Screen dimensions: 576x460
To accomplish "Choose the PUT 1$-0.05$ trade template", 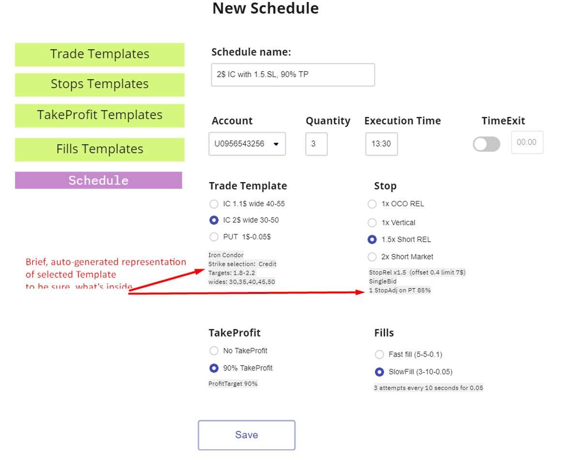I will [214, 237].
